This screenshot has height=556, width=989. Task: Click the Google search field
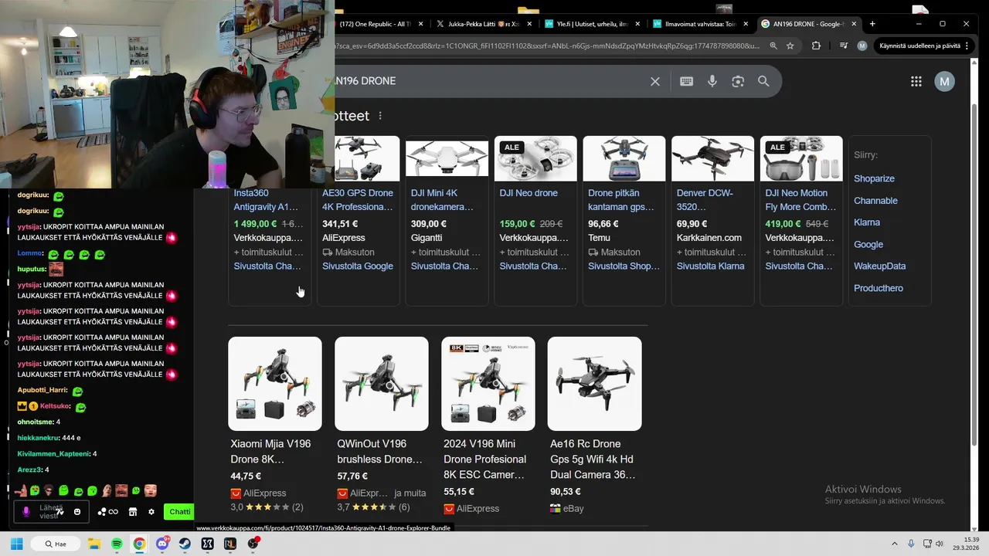click(489, 81)
